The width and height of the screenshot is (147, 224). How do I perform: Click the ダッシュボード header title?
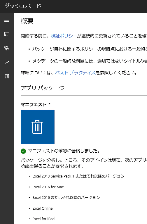pyautogui.click(x=23, y=6)
